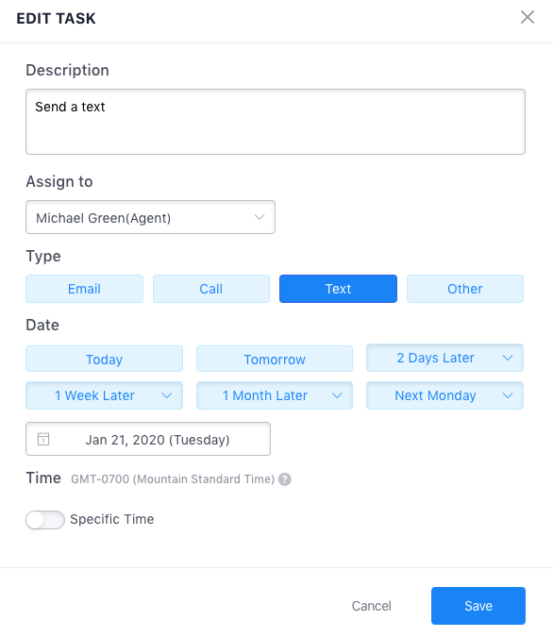Close the Edit Task dialog

[x=527, y=18]
